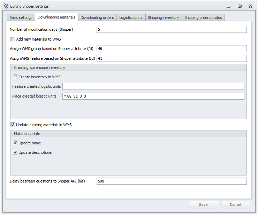Open the Shipping inventory tab
The height and width of the screenshot is (215, 258).
tap(164, 17)
